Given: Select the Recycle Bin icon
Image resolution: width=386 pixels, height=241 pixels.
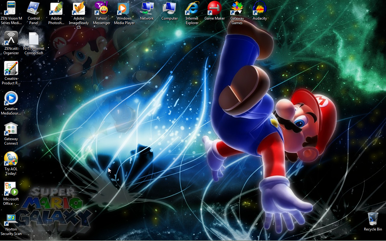Looking at the screenshot, I should coord(373,219).
